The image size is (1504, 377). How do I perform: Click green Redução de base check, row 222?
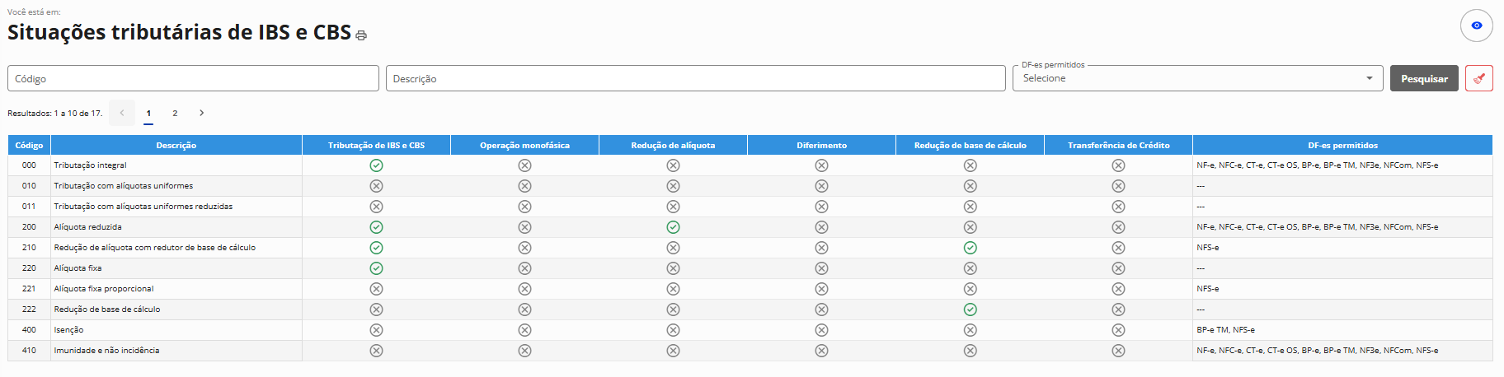point(970,310)
